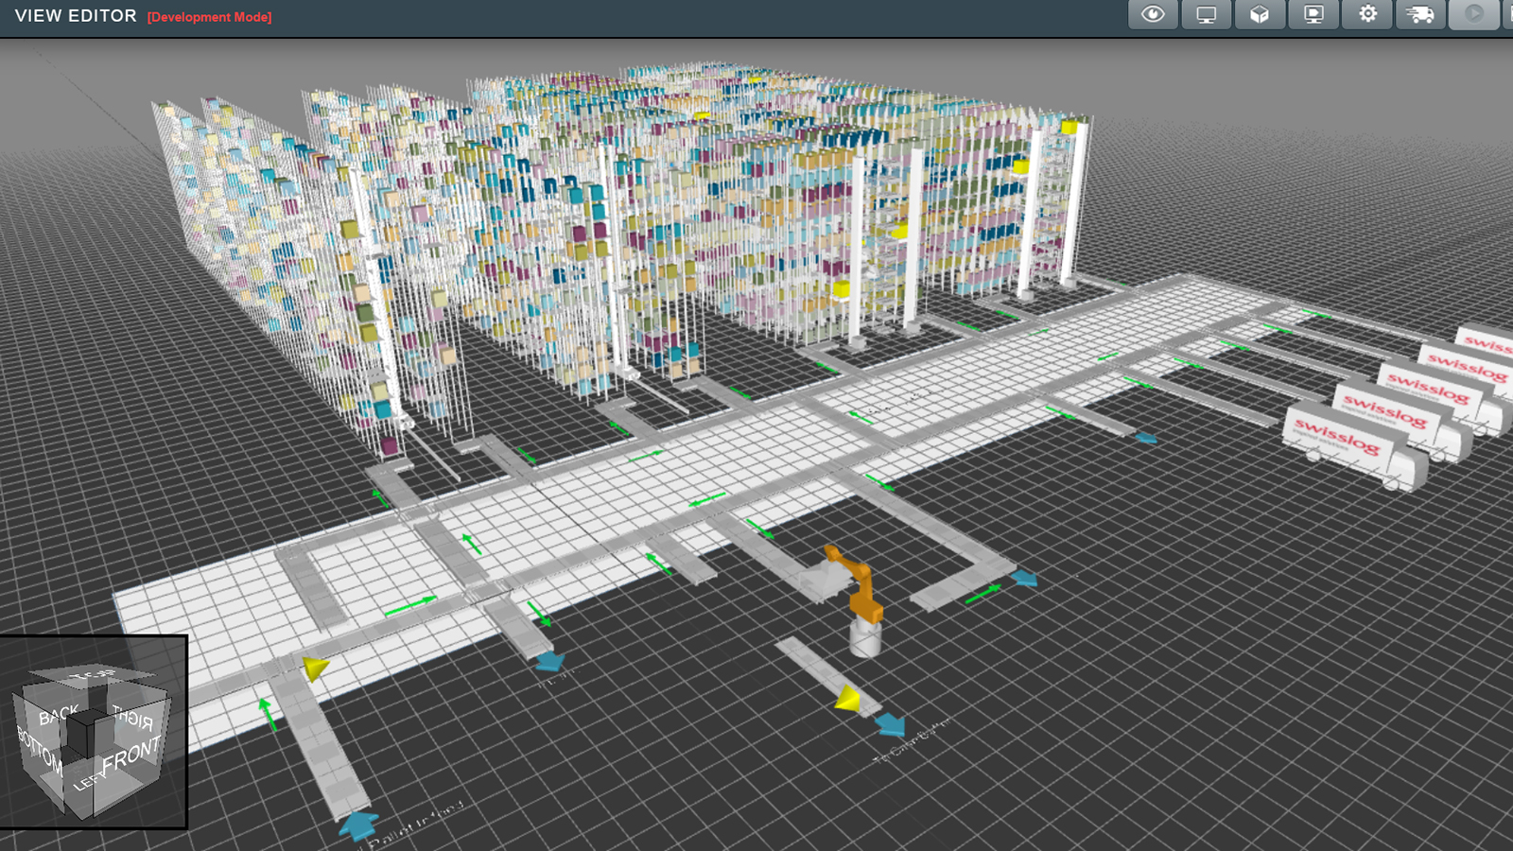This screenshot has height=851, width=1513.
Task: Click the presentation screen icon with arrow
Action: [x=1313, y=14]
